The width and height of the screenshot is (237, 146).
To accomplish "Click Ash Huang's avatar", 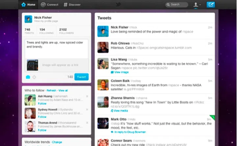I will coord(30,100).
